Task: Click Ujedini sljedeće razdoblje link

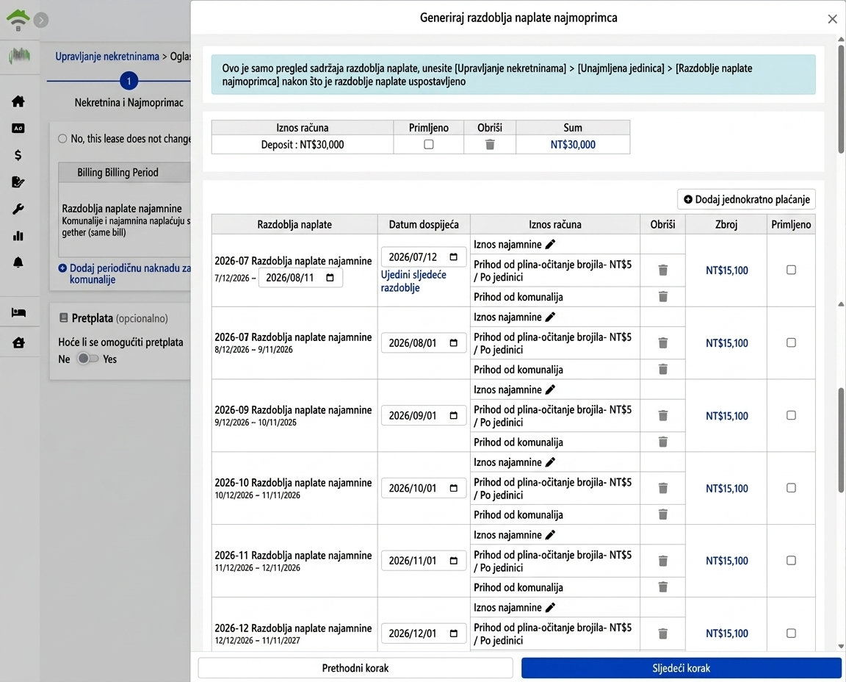Action: [x=413, y=281]
